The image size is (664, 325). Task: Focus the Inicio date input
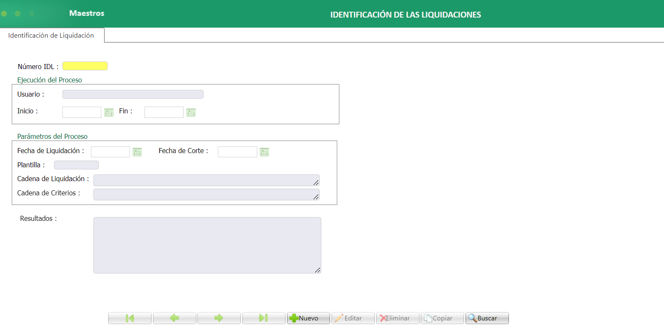(82, 112)
